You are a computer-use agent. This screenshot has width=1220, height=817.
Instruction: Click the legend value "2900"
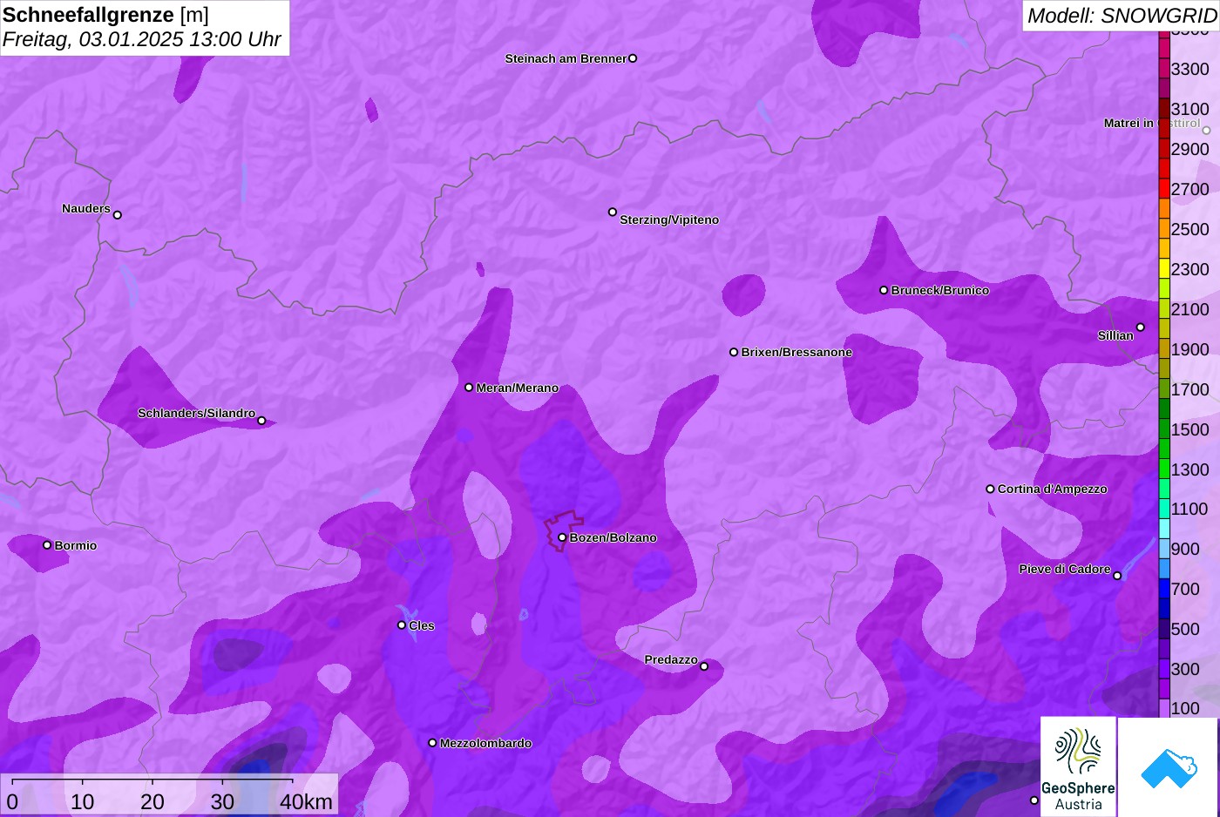(1189, 149)
